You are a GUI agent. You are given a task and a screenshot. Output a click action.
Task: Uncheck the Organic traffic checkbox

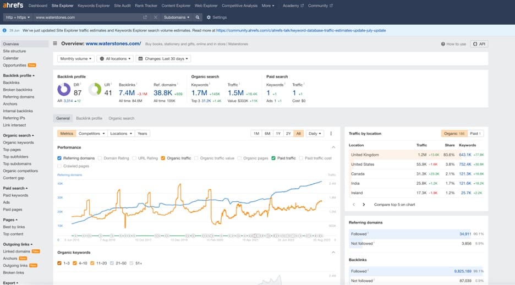point(163,158)
